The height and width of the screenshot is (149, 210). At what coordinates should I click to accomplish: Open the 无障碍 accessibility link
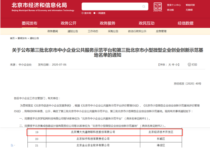189,10
